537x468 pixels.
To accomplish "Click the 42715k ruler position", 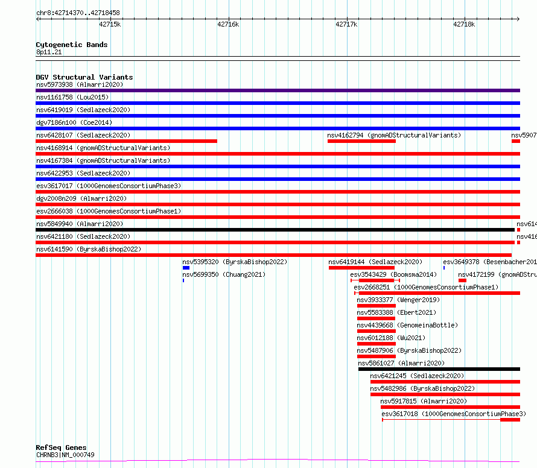I will 110,24.
